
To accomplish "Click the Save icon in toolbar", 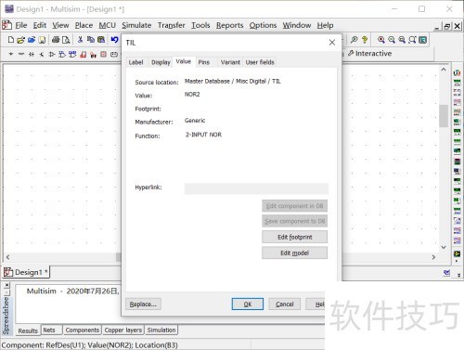I will pyautogui.click(x=42, y=40).
